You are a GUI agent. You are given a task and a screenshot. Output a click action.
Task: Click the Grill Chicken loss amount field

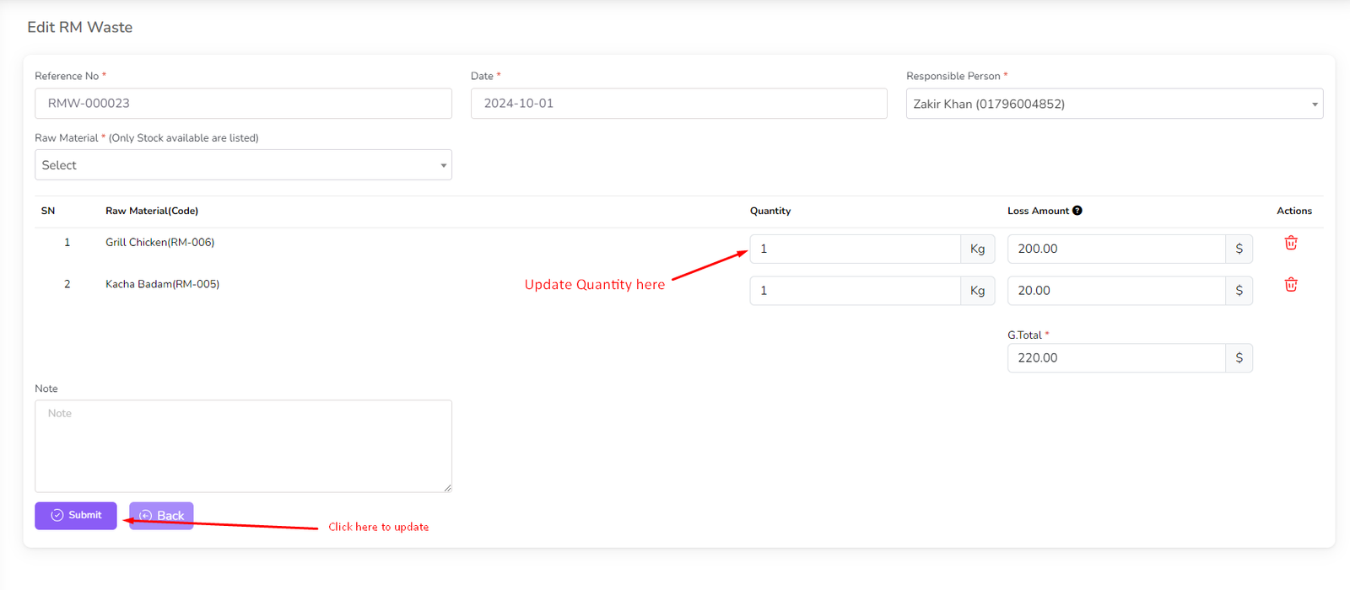coord(1115,249)
